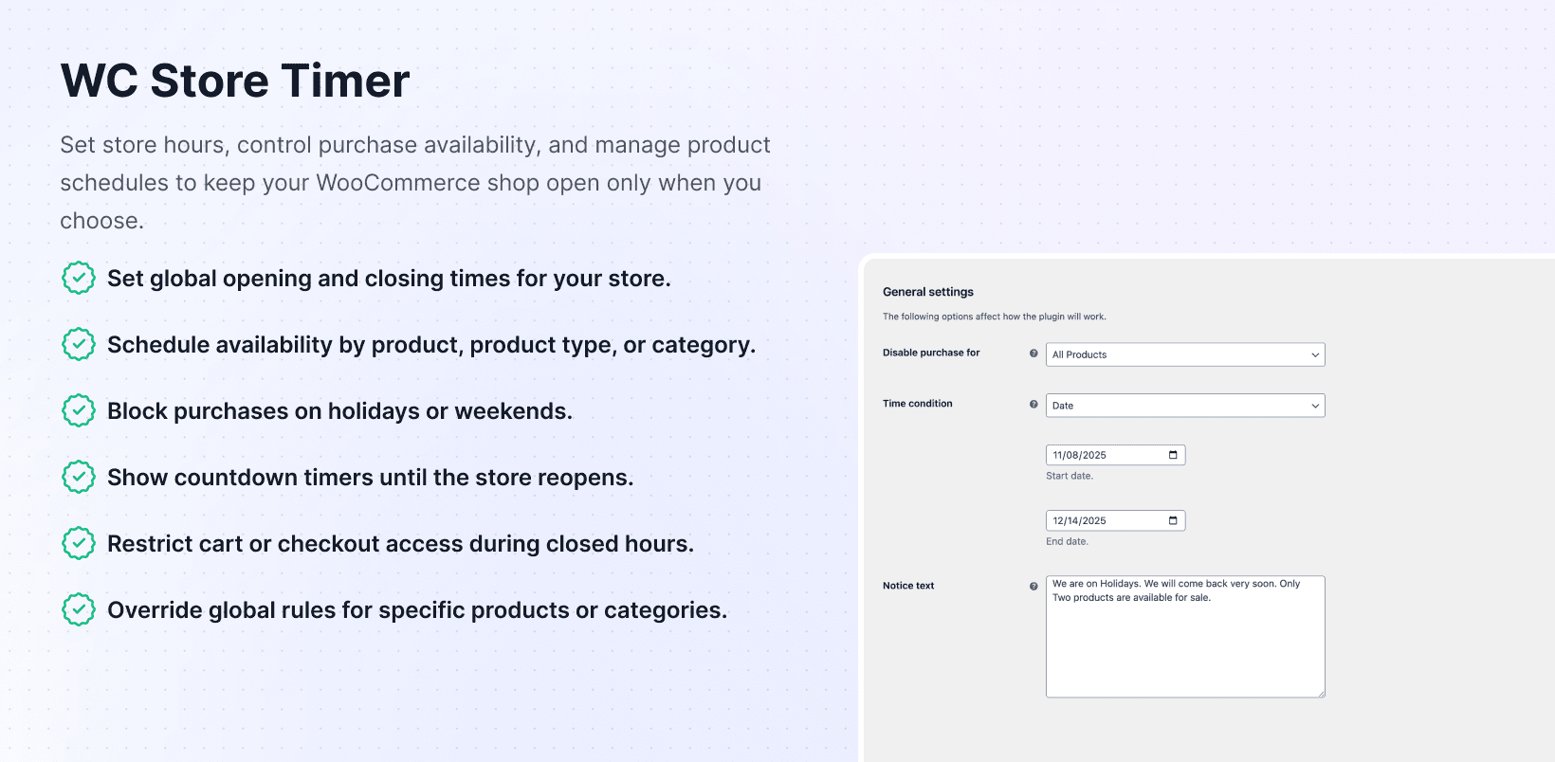Open the calendar picker for Start date

[1173, 455]
